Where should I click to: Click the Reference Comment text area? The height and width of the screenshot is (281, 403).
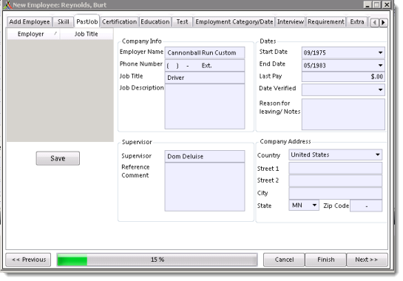click(205, 187)
